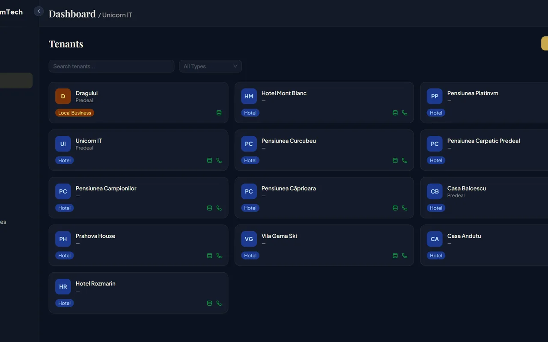The width and height of the screenshot is (548, 342).
Task: Click the D avatar on Dragului card
Action: coord(63,96)
